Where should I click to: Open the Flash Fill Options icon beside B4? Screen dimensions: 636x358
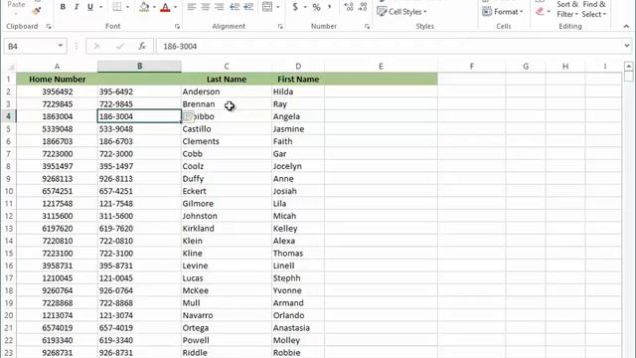(x=188, y=117)
